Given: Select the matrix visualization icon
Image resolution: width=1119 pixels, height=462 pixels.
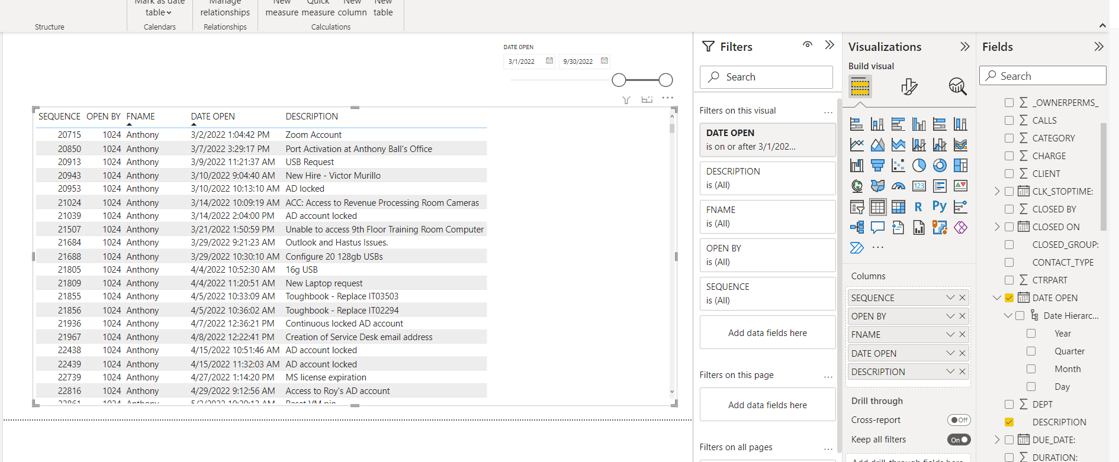Looking at the screenshot, I should tap(898, 206).
